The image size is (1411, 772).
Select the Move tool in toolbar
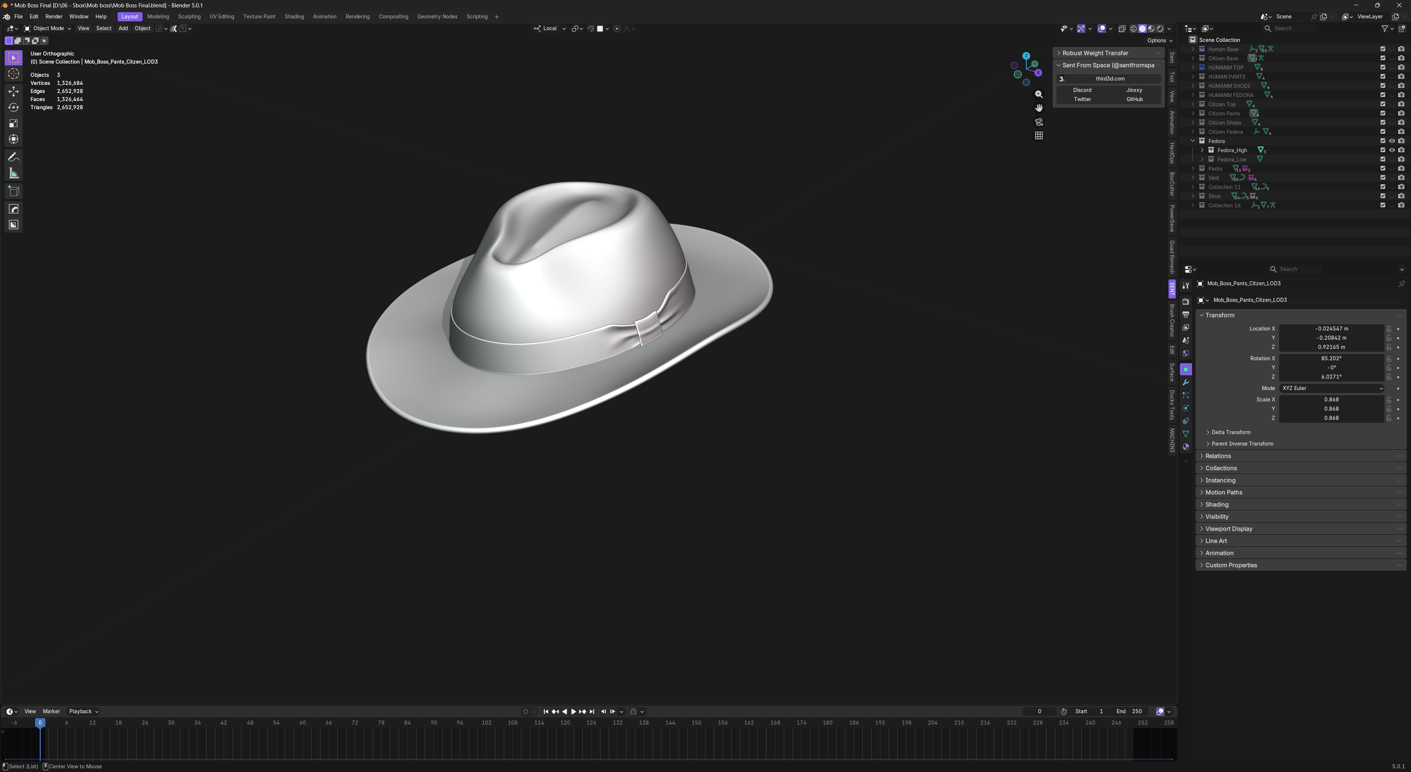click(14, 91)
